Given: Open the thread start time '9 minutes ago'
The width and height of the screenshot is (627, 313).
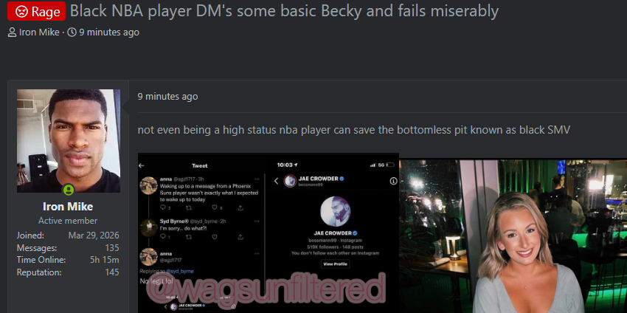Looking at the screenshot, I should (x=108, y=32).
